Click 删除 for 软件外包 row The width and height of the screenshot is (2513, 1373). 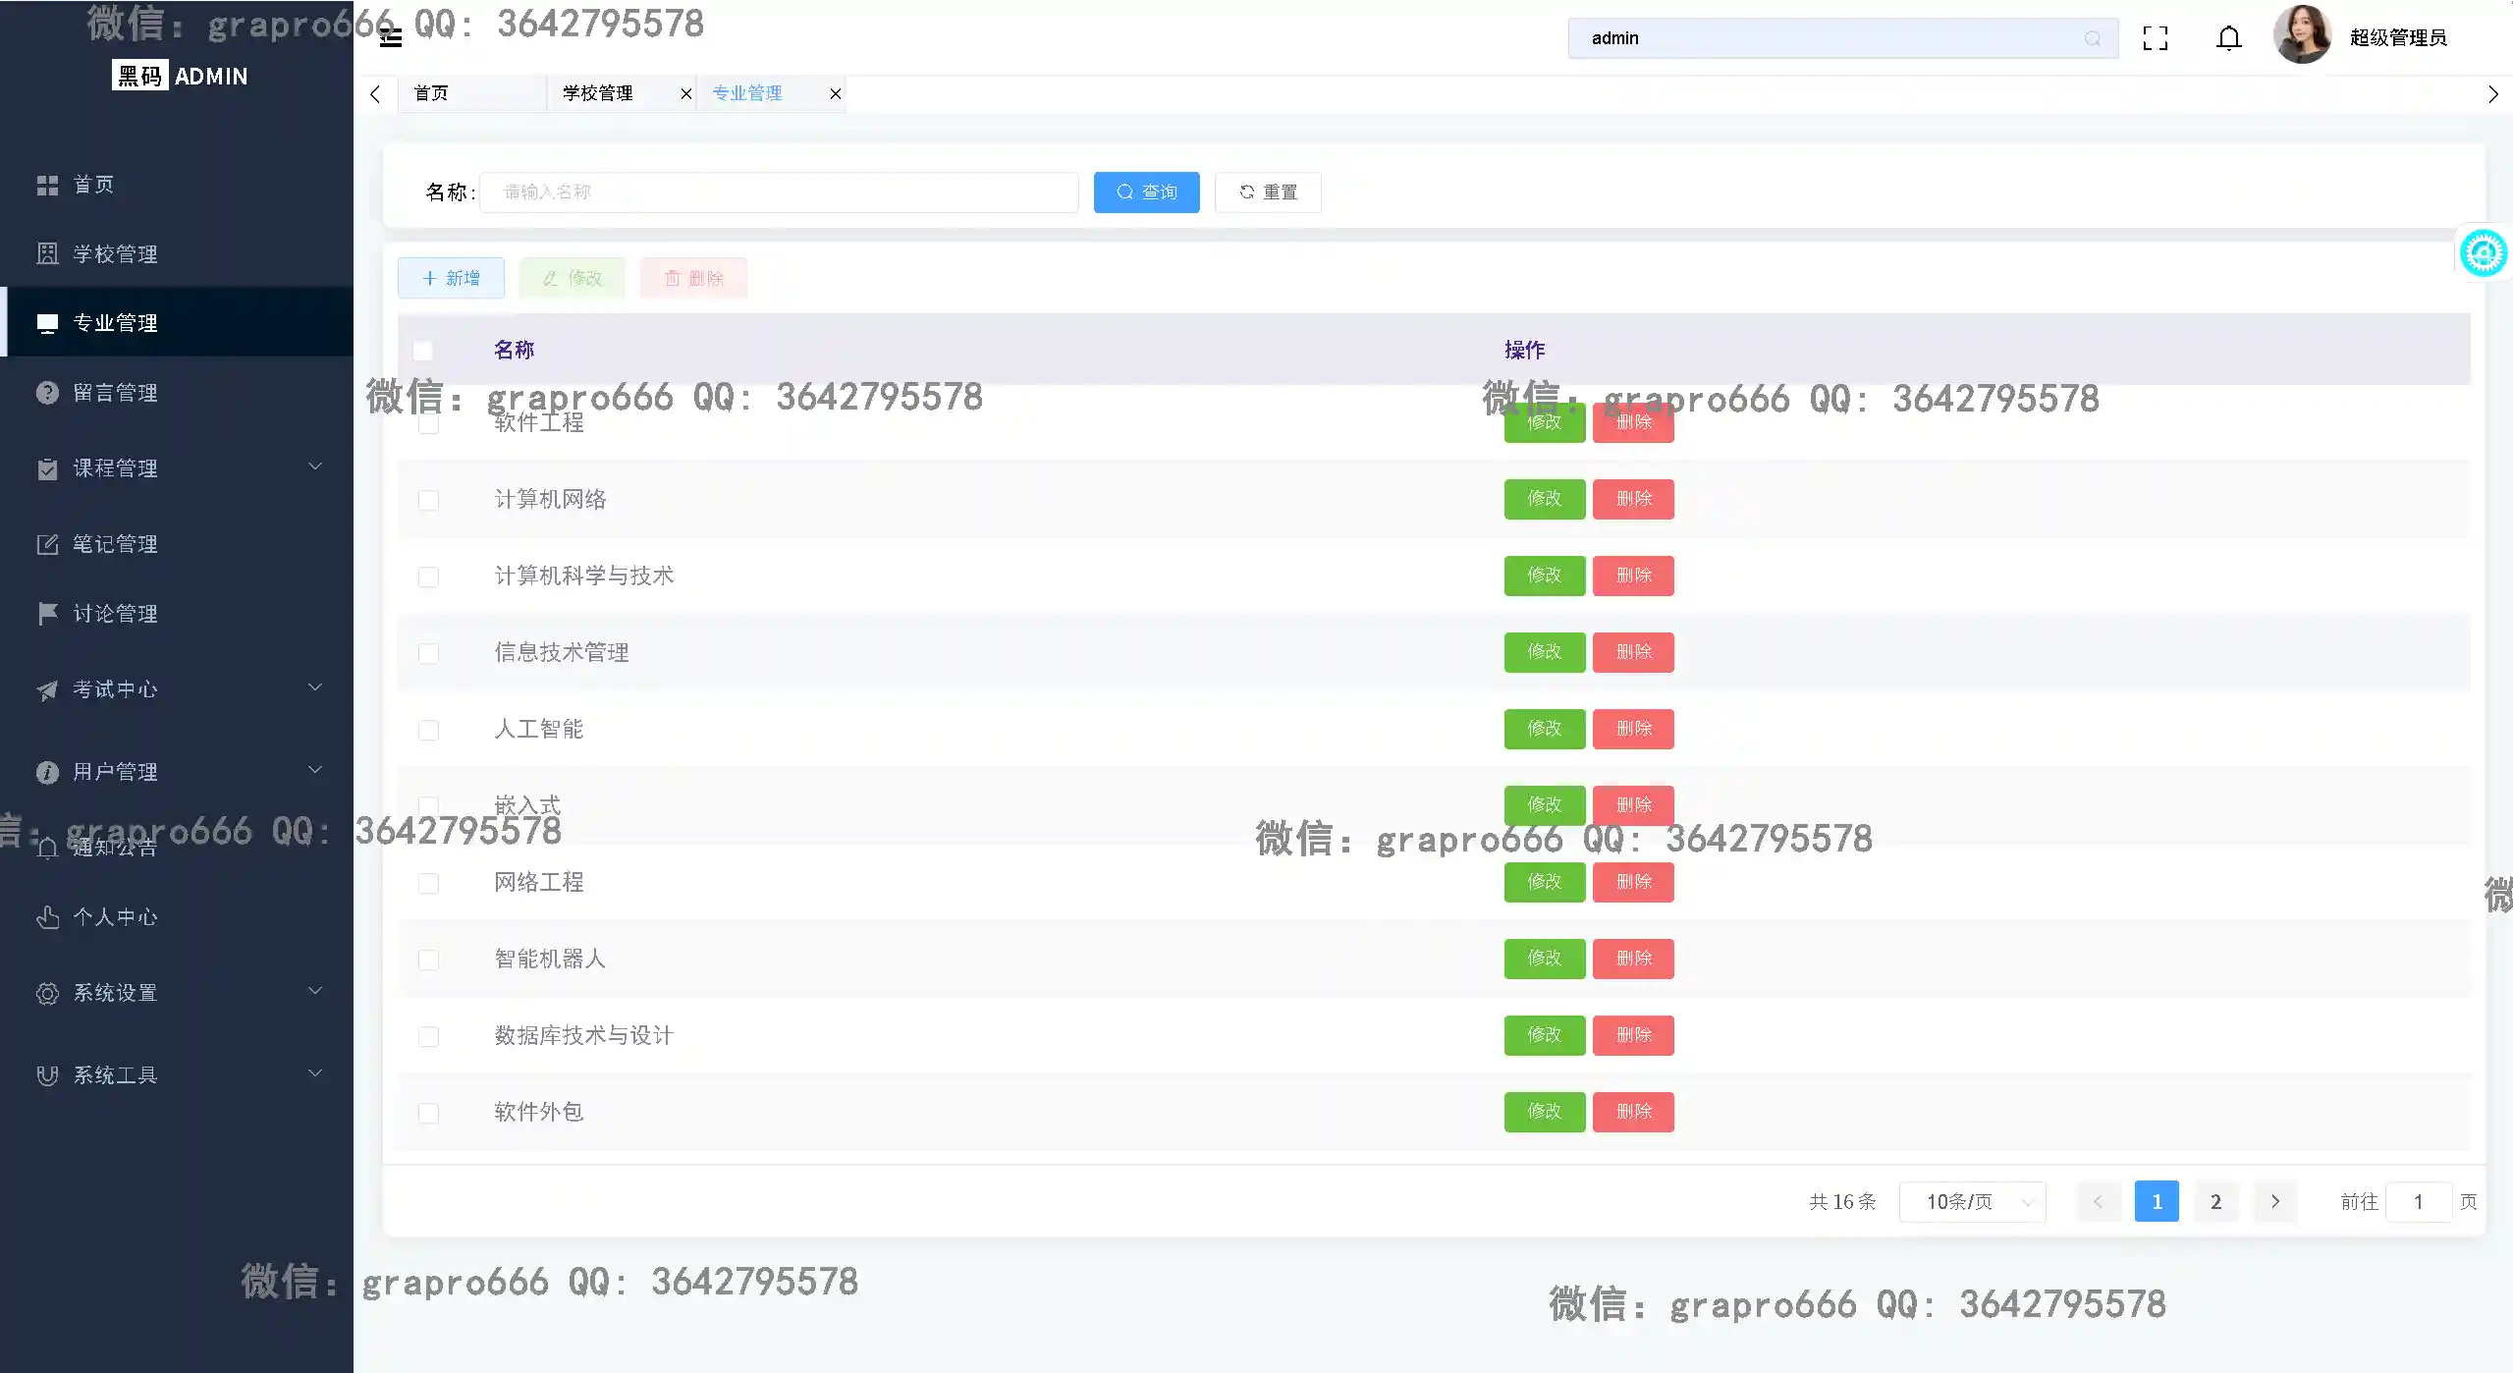tap(1632, 1112)
